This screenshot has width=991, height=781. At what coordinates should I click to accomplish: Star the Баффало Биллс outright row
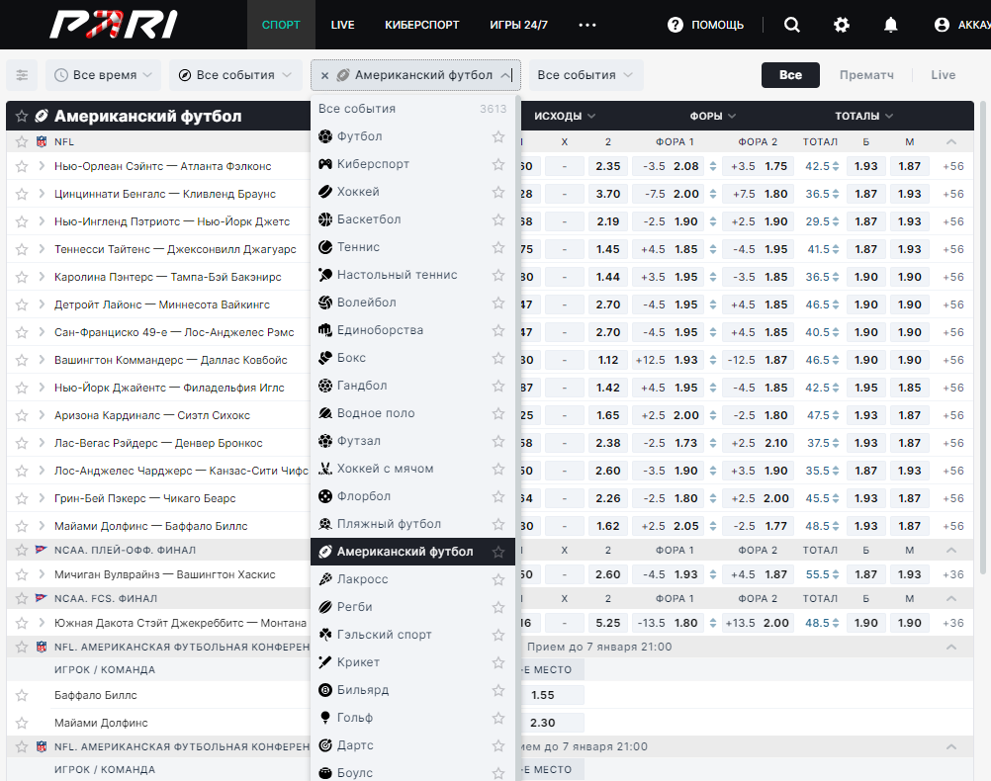(22, 695)
